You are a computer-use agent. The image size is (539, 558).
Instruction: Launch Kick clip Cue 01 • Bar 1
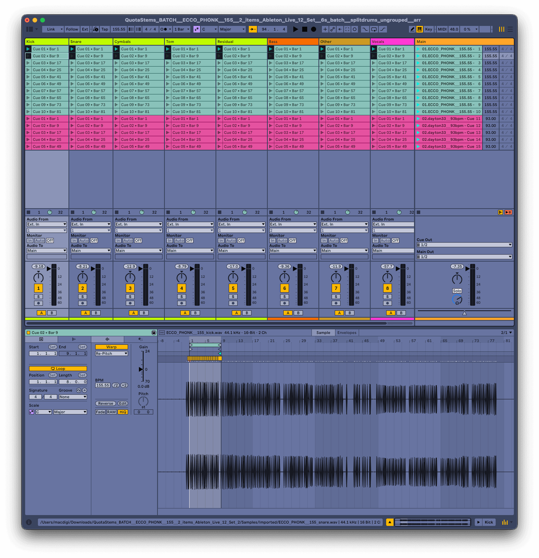click(28, 49)
